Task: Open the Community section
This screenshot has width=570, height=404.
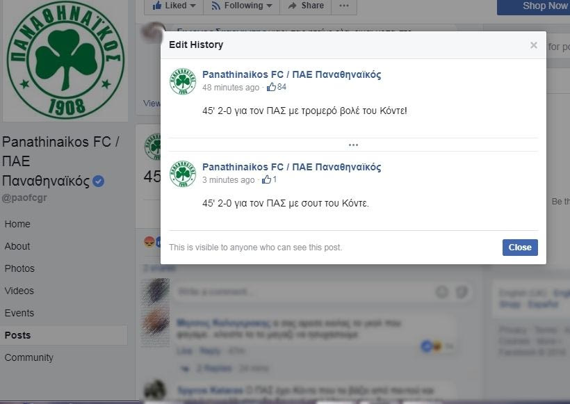Action: pos(28,357)
